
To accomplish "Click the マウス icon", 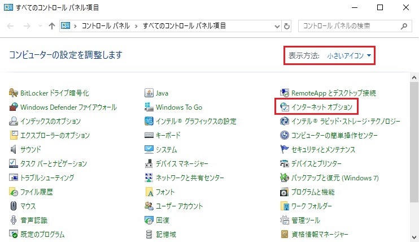I will (14, 206).
